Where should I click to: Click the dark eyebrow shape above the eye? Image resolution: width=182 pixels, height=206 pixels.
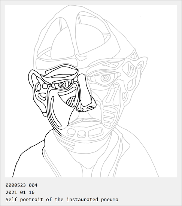click(x=62, y=72)
